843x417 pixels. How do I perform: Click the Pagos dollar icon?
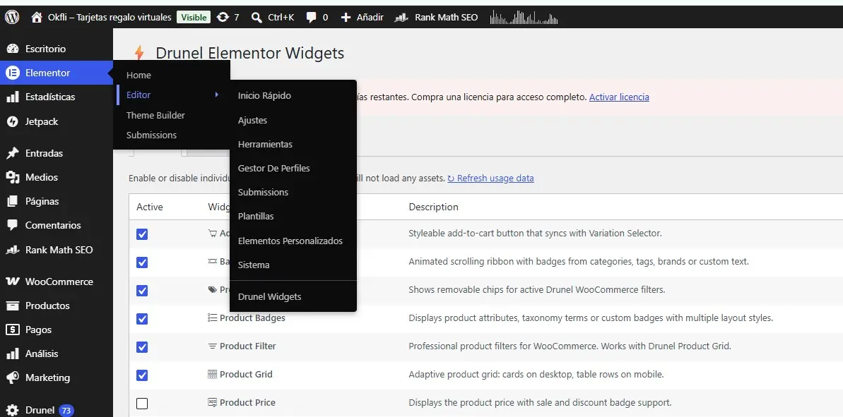coord(12,330)
